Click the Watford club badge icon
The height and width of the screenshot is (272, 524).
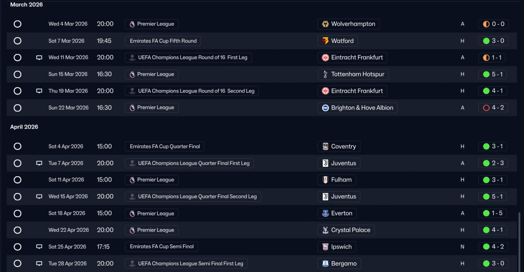click(x=325, y=41)
